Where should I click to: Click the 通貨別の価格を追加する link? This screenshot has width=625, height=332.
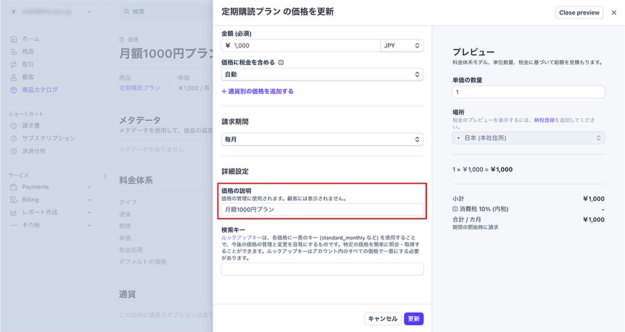pyautogui.click(x=257, y=91)
